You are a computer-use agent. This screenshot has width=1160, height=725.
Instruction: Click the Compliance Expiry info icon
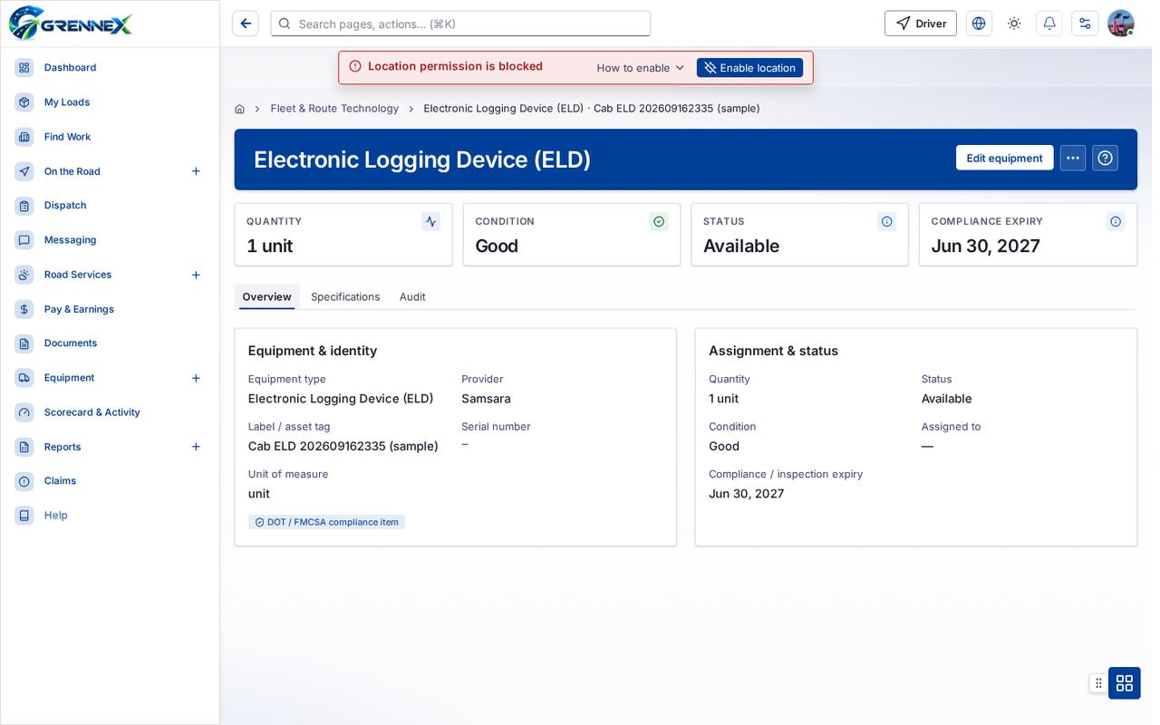click(1116, 221)
